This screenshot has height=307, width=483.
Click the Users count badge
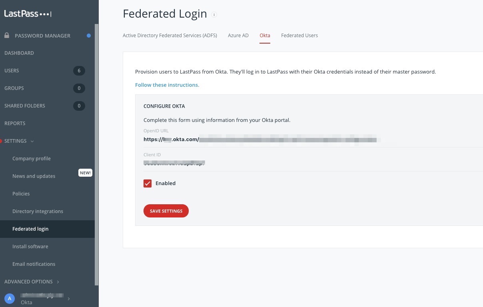click(x=79, y=71)
